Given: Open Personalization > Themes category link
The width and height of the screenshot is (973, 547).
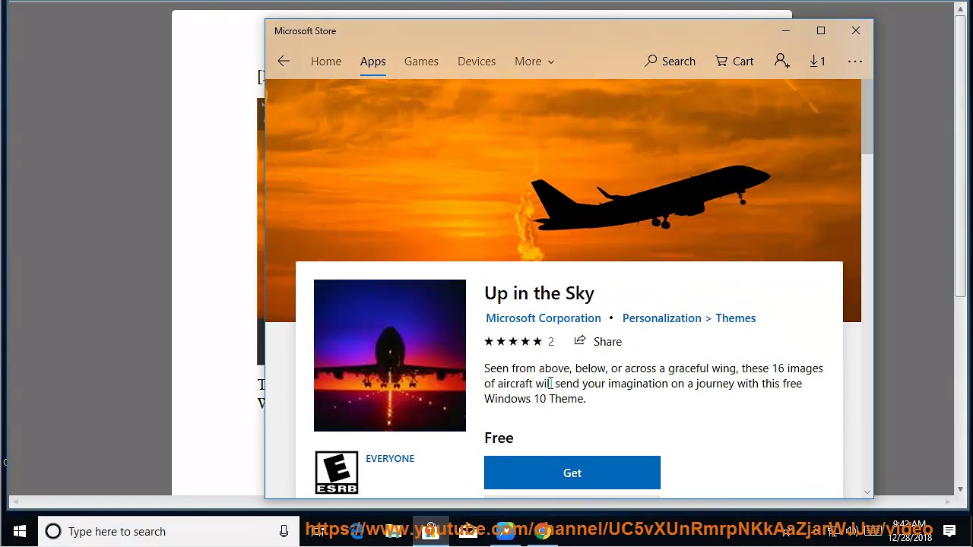Looking at the screenshot, I should (x=689, y=318).
